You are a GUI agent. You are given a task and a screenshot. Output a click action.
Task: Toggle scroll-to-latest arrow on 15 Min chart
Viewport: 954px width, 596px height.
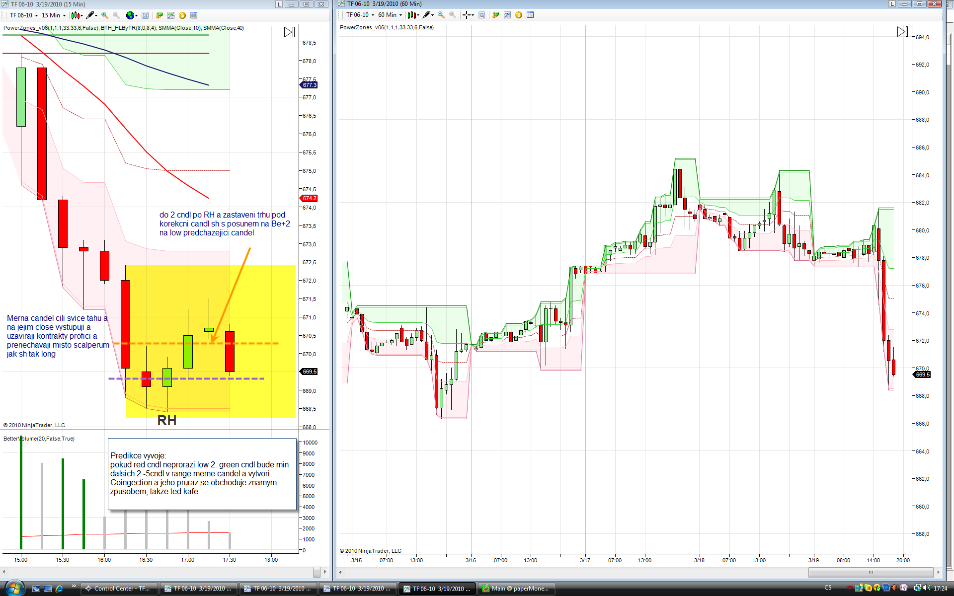tap(289, 32)
